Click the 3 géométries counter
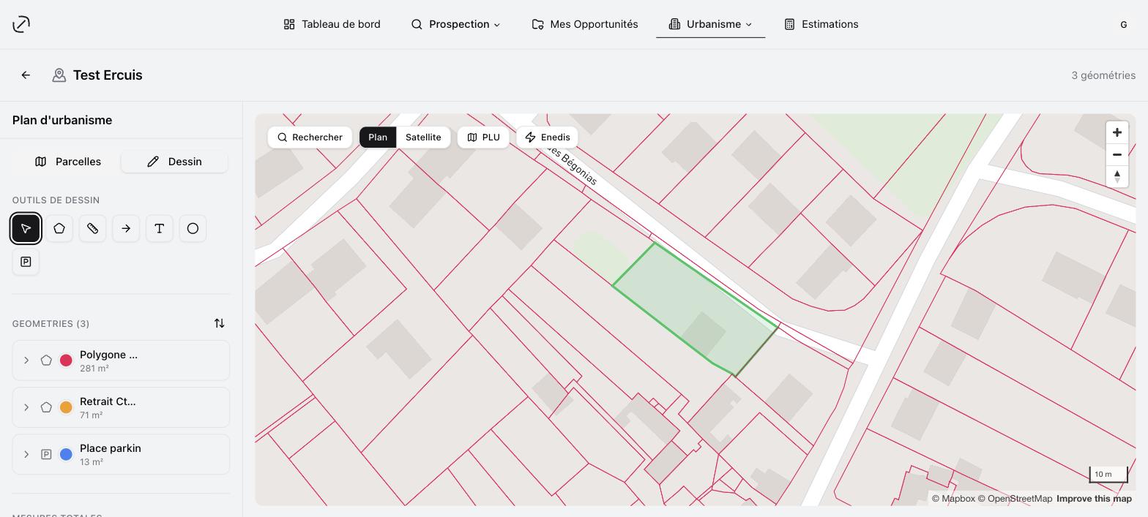1148x517 pixels. (x=1103, y=75)
